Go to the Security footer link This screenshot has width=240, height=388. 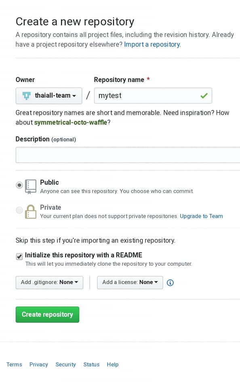pyautogui.click(x=65, y=364)
